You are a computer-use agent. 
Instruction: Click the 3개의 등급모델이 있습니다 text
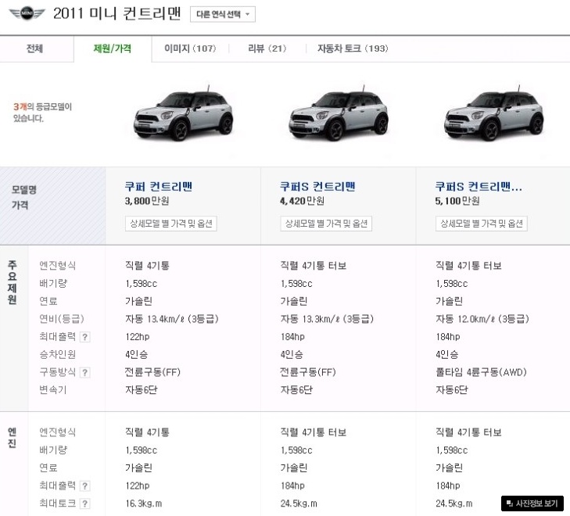pyautogui.click(x=42, y=113)
